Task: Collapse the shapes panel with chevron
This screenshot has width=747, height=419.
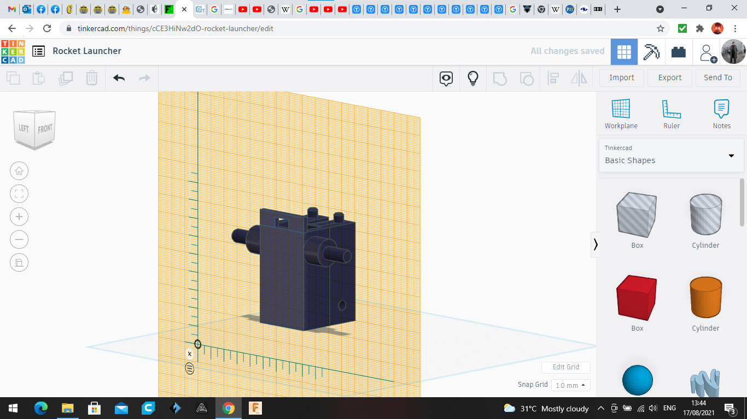Action: point(596,244)
